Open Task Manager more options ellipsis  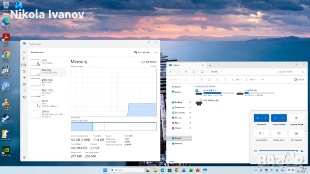[x=156, y=52]
